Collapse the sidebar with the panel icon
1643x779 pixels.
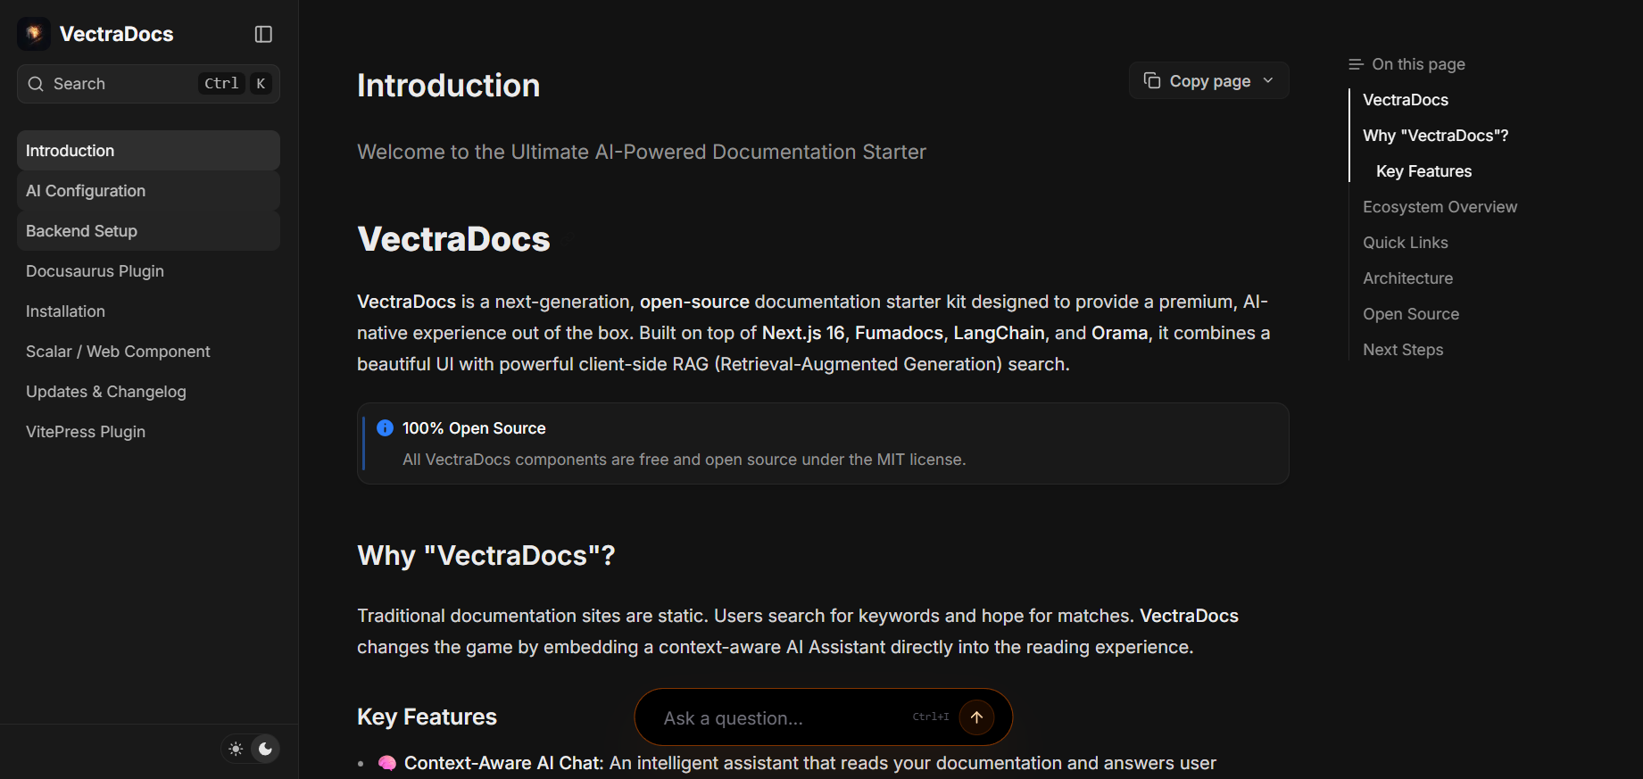pos(263,34)
